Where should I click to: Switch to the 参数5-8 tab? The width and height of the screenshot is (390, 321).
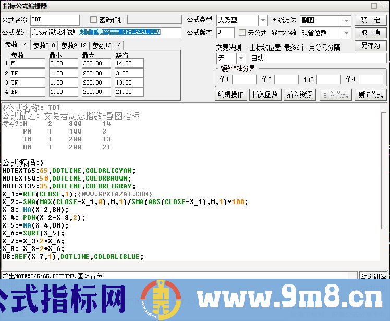[x=44, y=45]
